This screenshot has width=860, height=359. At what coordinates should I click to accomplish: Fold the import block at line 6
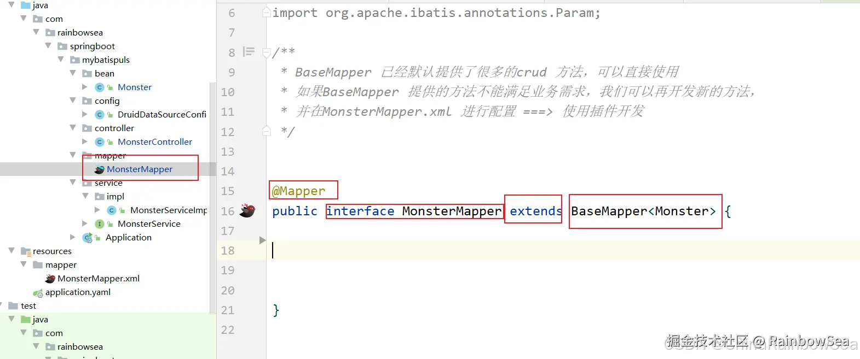[266, 12]
